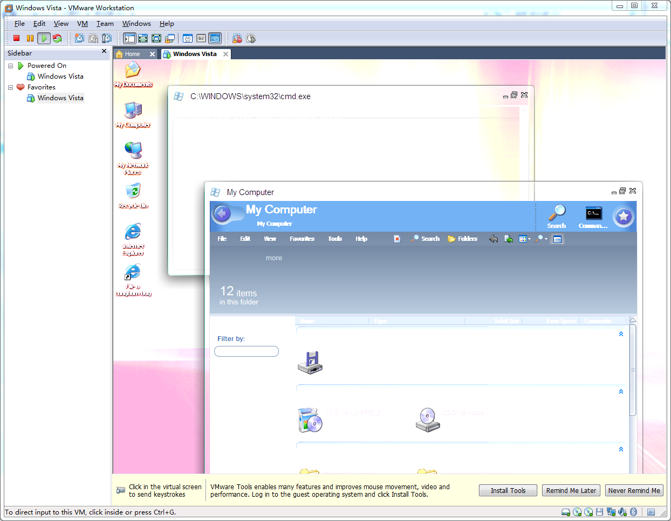Viewport: 671px width, 521px height.
Task: Open the File menu in My Computer
Action: (222, 239)
